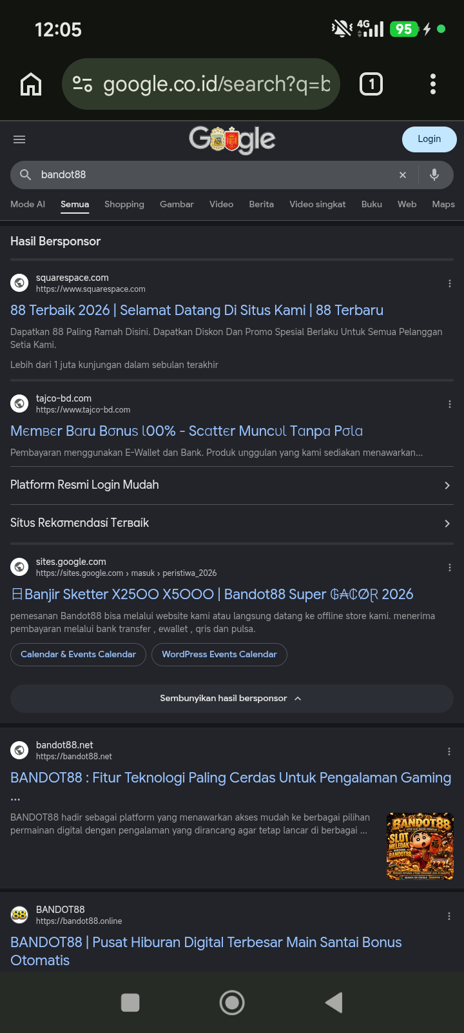Tap the site info icon in address bar

(x=82, y=84)
